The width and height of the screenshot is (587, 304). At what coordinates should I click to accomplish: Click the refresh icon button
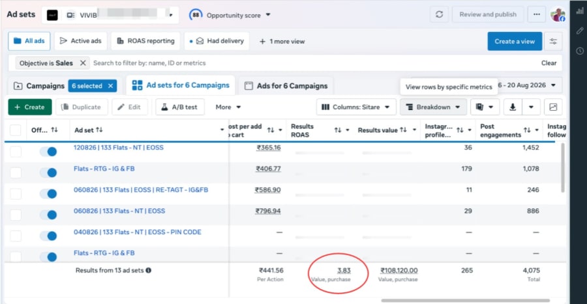(439, 14)
